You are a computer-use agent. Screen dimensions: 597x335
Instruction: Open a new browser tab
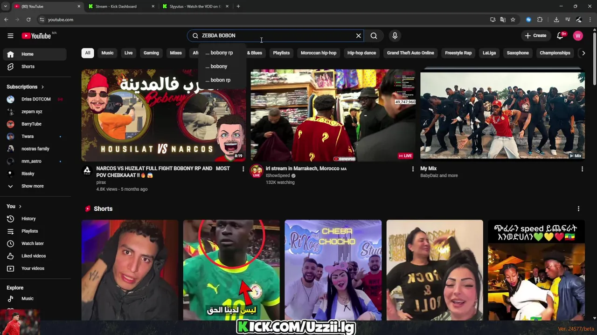coord(238,7)
